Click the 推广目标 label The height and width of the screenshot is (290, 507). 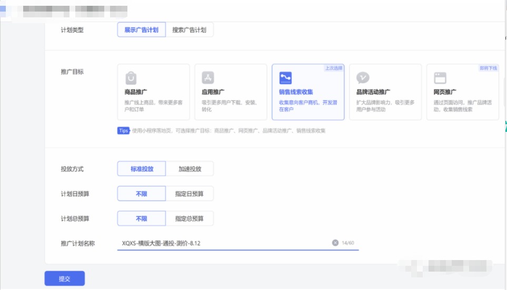(x=72, y=71)
